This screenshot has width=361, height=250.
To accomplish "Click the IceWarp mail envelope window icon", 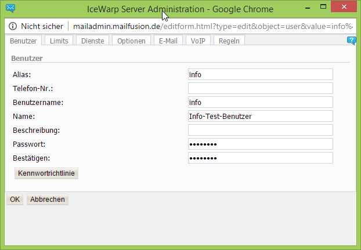I will [x=10, y=8].
